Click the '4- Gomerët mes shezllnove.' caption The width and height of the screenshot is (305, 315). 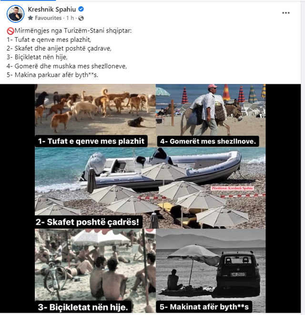click(208, 141)
